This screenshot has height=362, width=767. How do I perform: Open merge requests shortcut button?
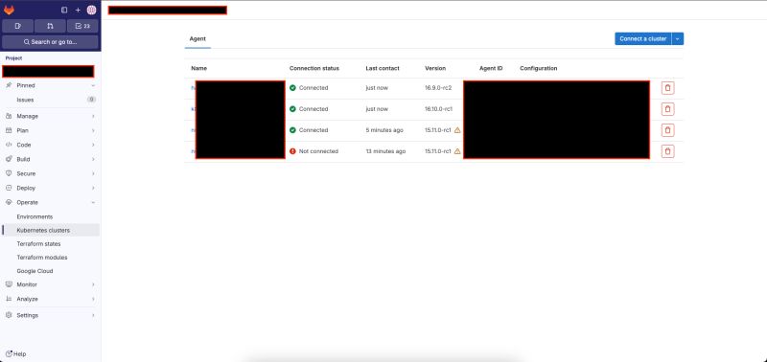click(x=50, y=26)
